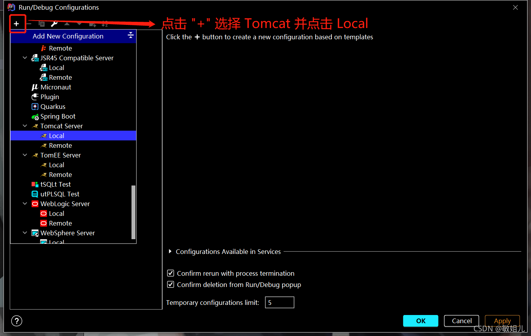
Task: Toggle Confirm deletion from Run/Debug popup
Action: pos(170,285)
